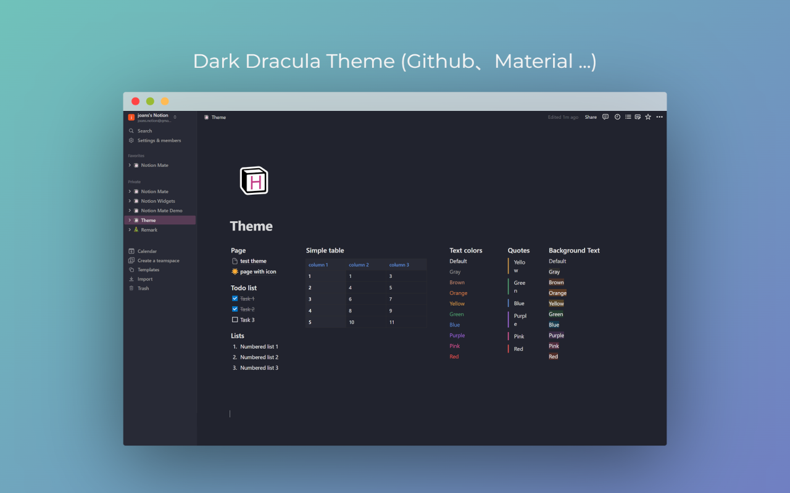Click the Import download arrow icon
The width and height of the screenshot is (790, 493).
coord(131,279)
